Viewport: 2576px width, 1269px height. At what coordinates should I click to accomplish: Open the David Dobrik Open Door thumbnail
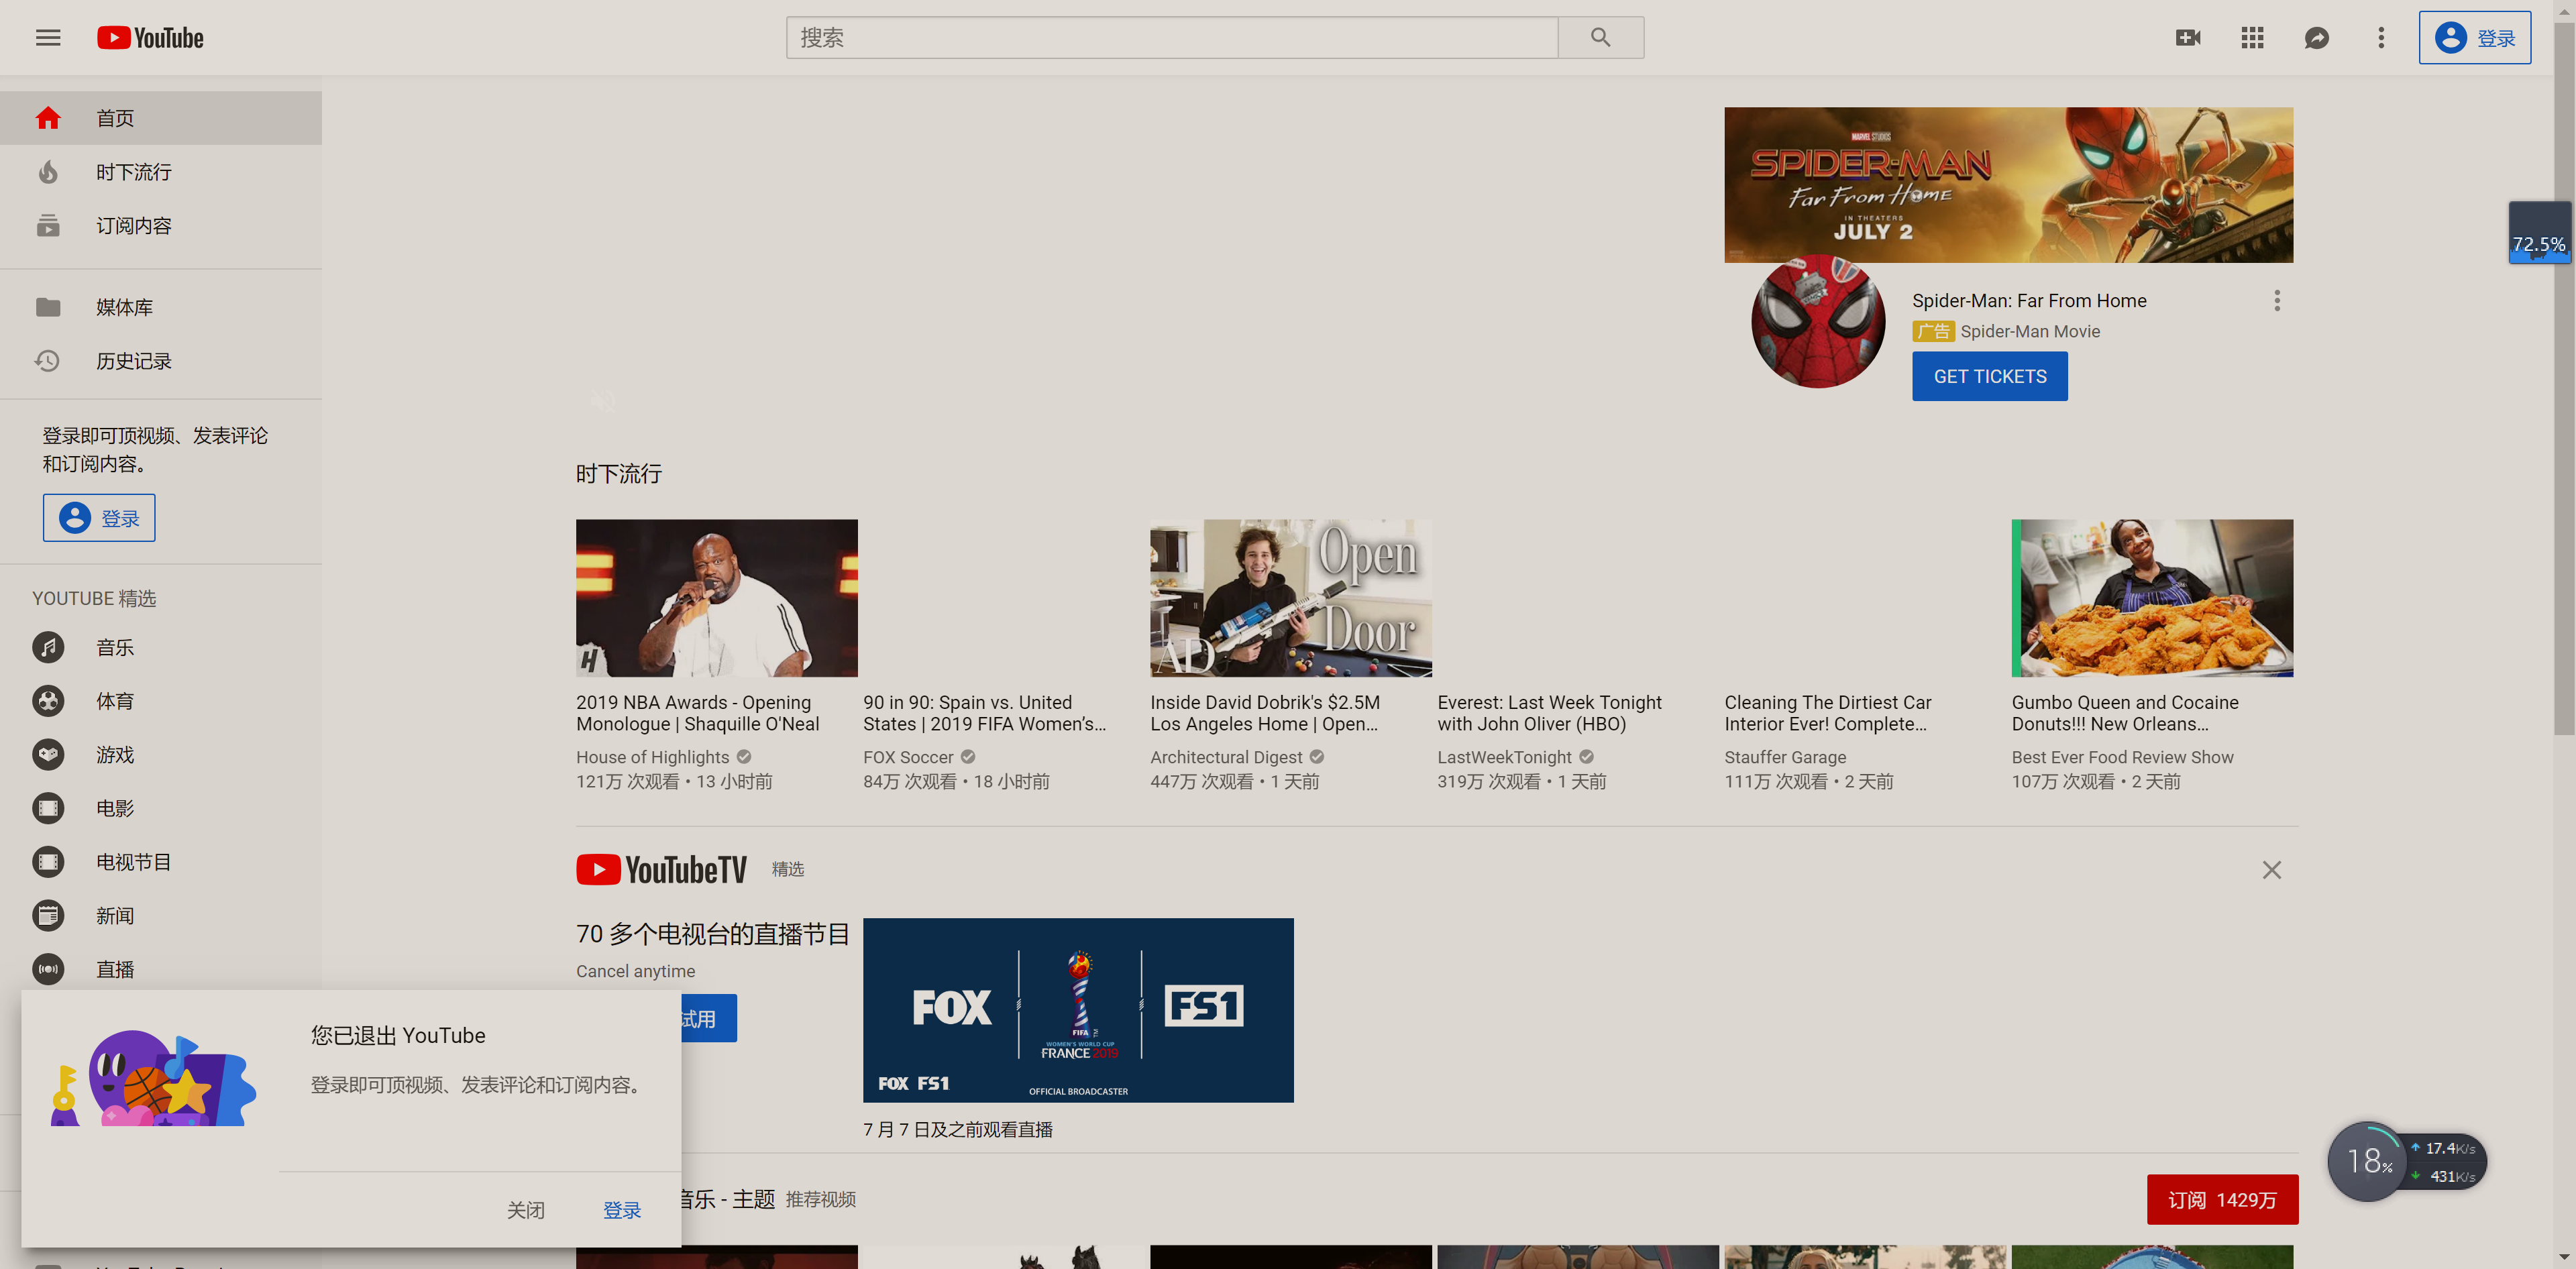click(1290, 598)
